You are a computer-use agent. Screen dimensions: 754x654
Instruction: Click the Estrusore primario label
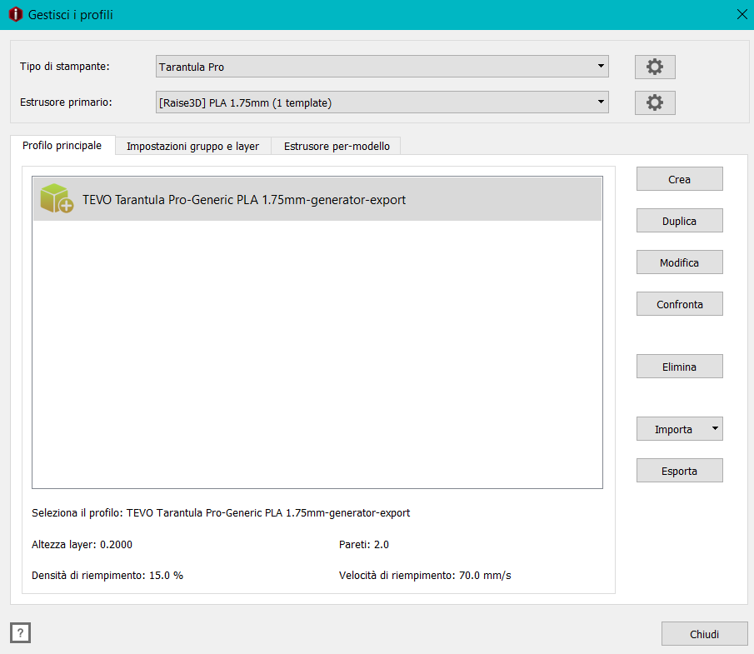point(66,102)
